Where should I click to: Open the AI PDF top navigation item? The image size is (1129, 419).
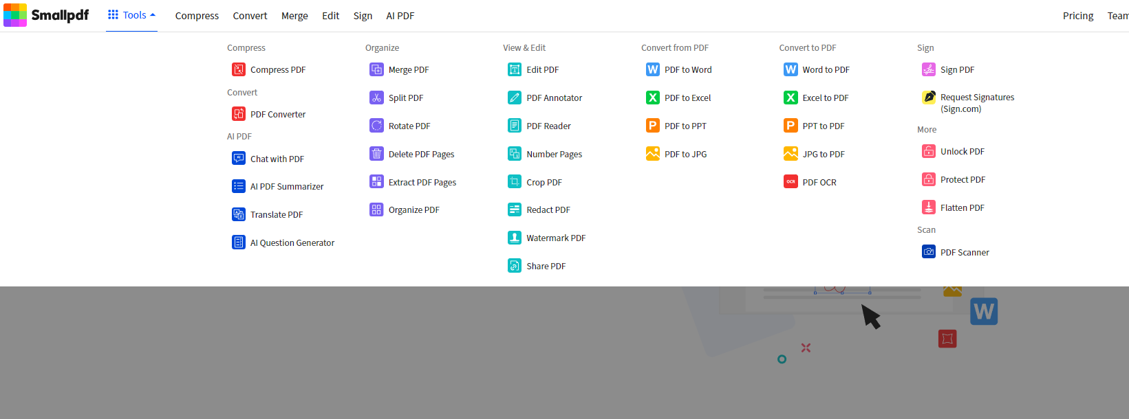tap(400, 16)
